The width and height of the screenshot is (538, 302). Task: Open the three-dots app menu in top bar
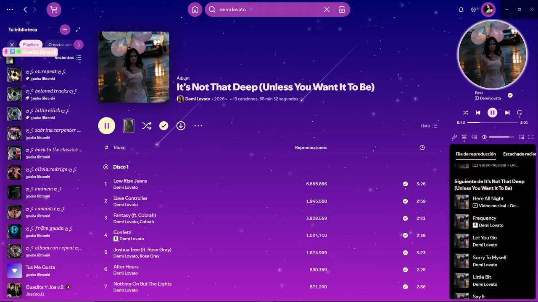(10, 9)
